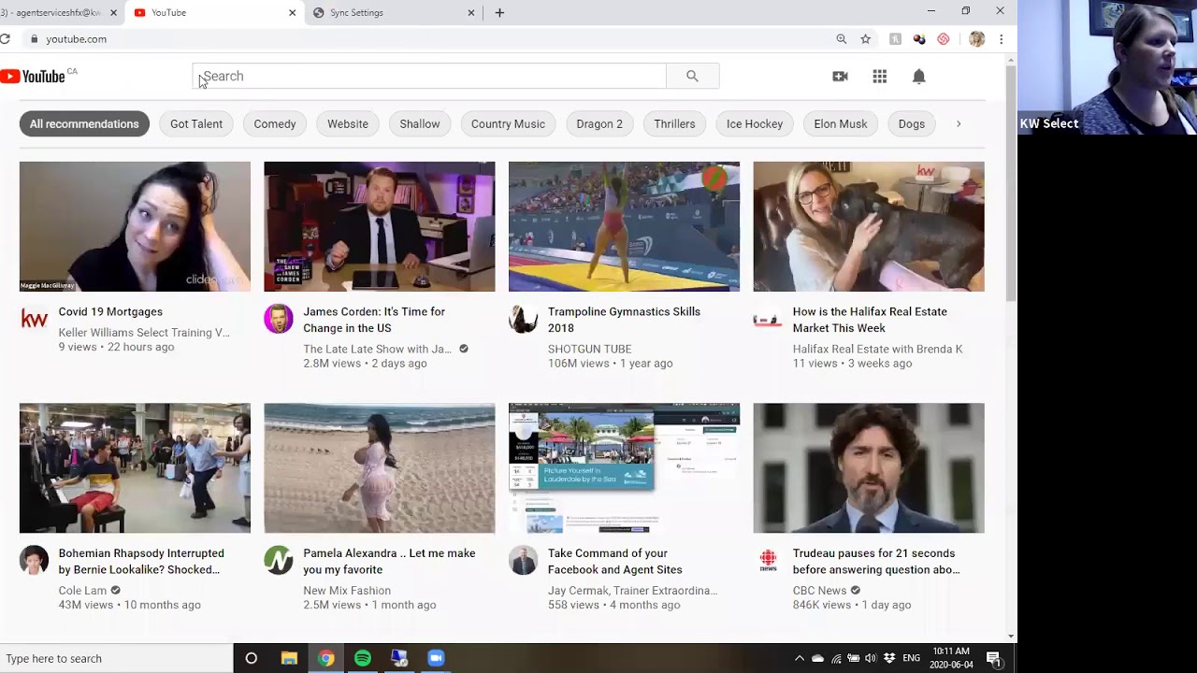Click the Chrome profile avatar

977,39
